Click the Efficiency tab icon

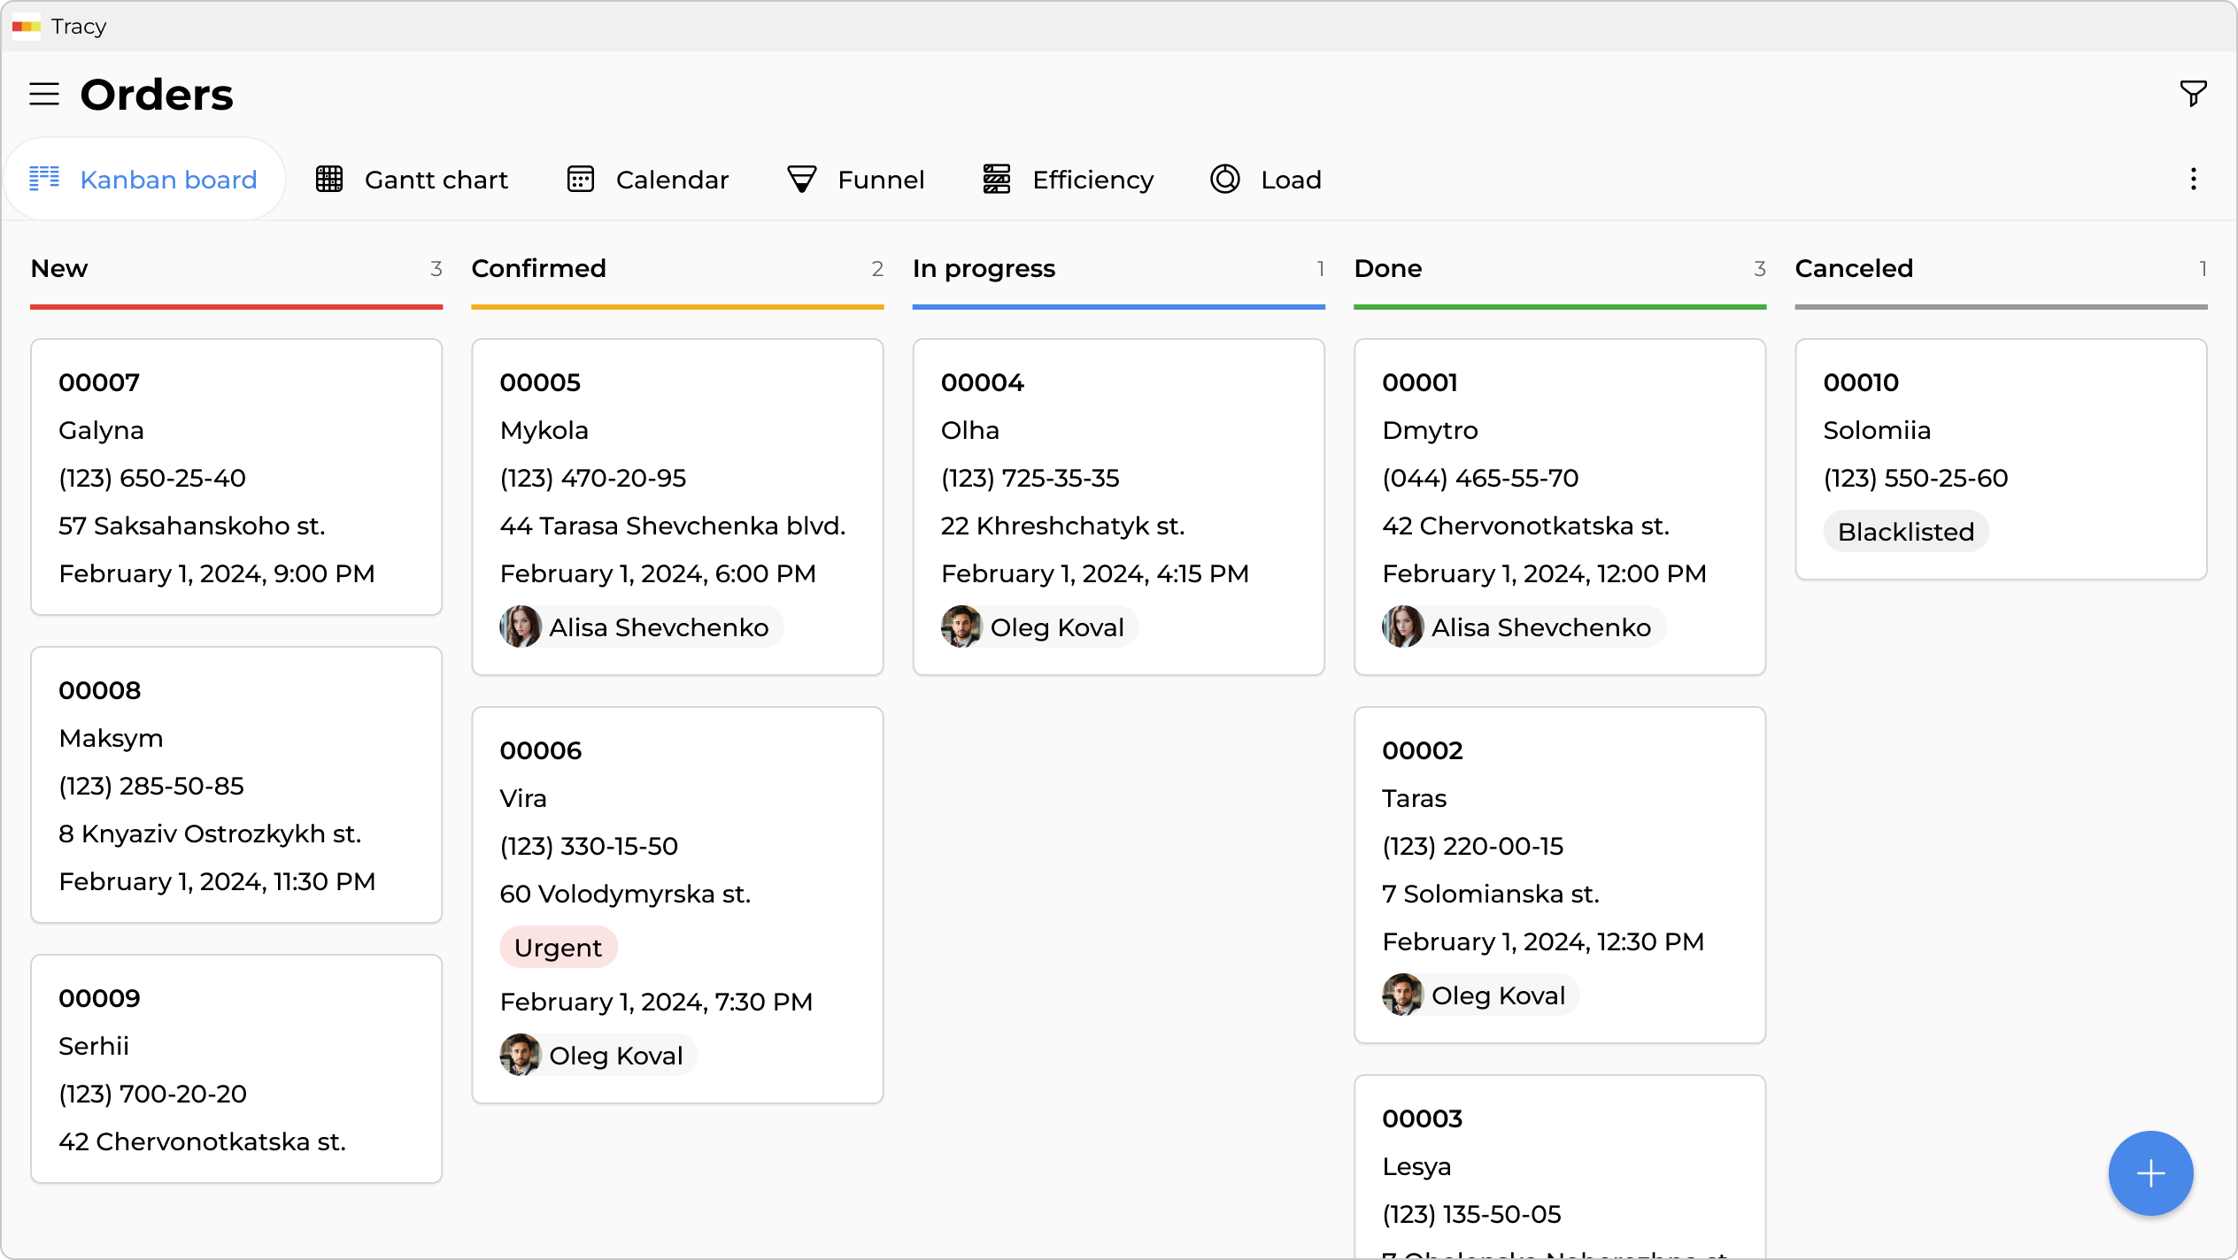[997, 180]
